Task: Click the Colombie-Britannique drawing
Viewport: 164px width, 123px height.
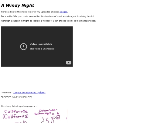Action: (x=47, y=116)
